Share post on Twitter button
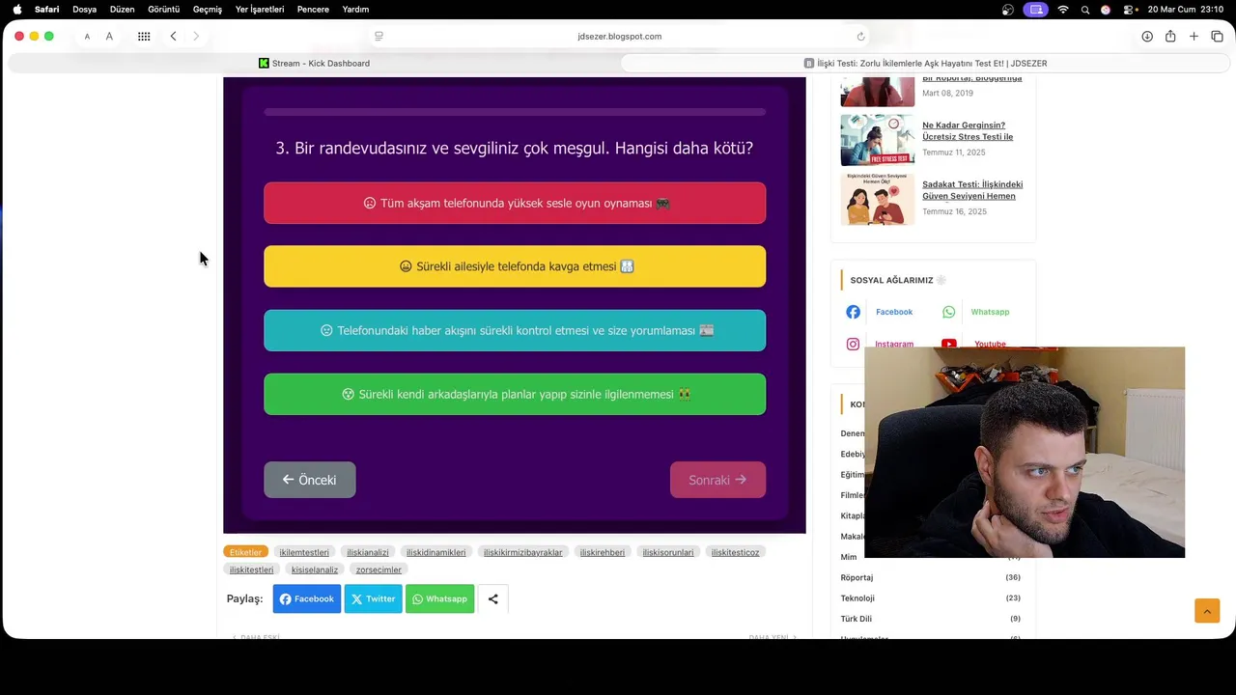 click(x=373, y=598)
